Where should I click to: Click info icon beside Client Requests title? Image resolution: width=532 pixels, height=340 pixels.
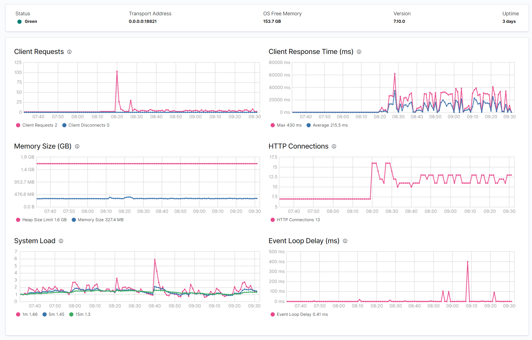[69, 52]
